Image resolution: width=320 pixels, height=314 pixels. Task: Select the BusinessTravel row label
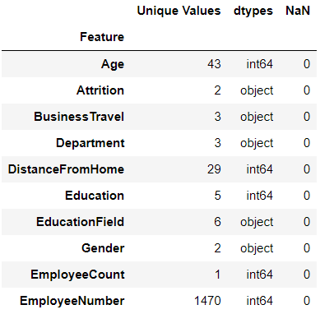[79, 117]
